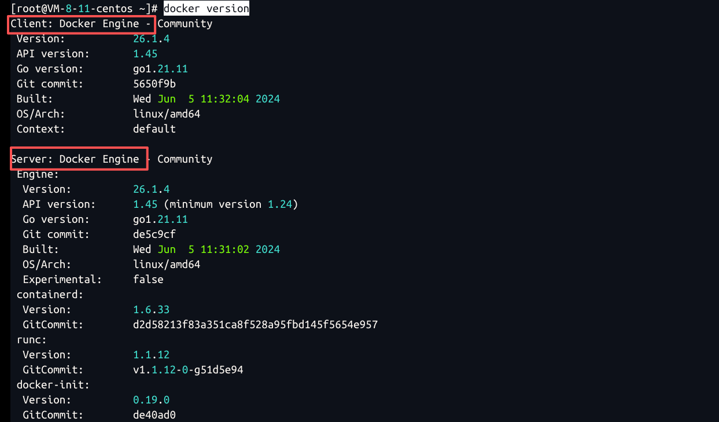This screenshot has width=719, height=422.
Task: Click server Built time '11:31:02'
Action: tap(225, 249)
